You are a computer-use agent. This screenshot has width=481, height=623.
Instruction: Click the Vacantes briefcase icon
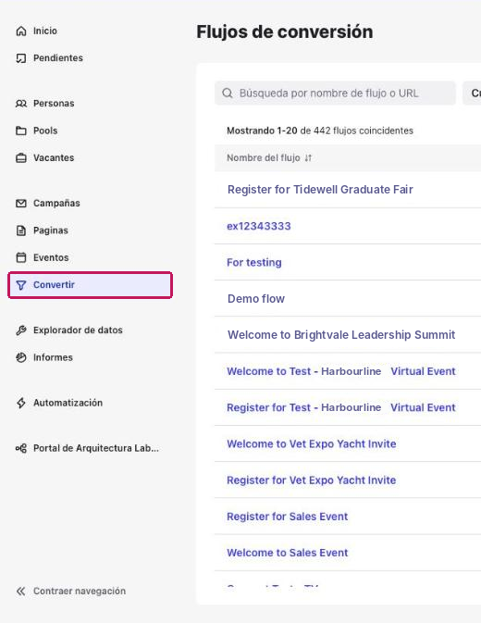(21, 158)
